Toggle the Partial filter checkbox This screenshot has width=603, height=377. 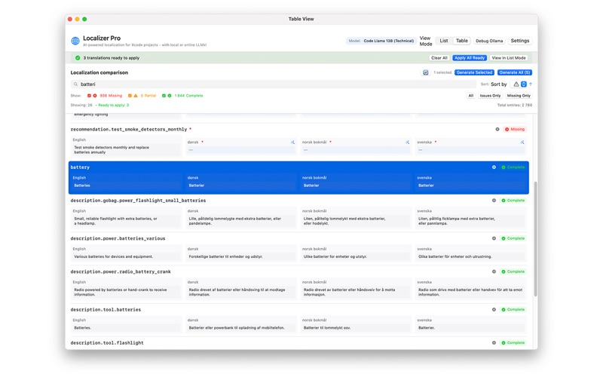pos(130,96)
